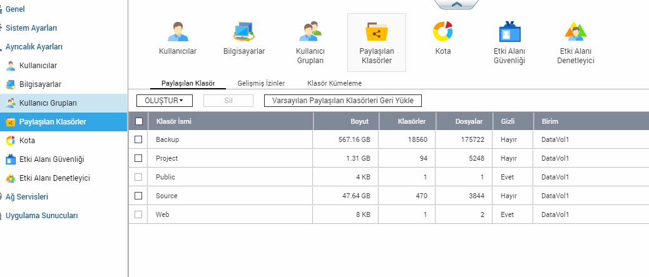Click the 5248 files count cell
Viewport: 649px width, 277px height.
(476, 158)
